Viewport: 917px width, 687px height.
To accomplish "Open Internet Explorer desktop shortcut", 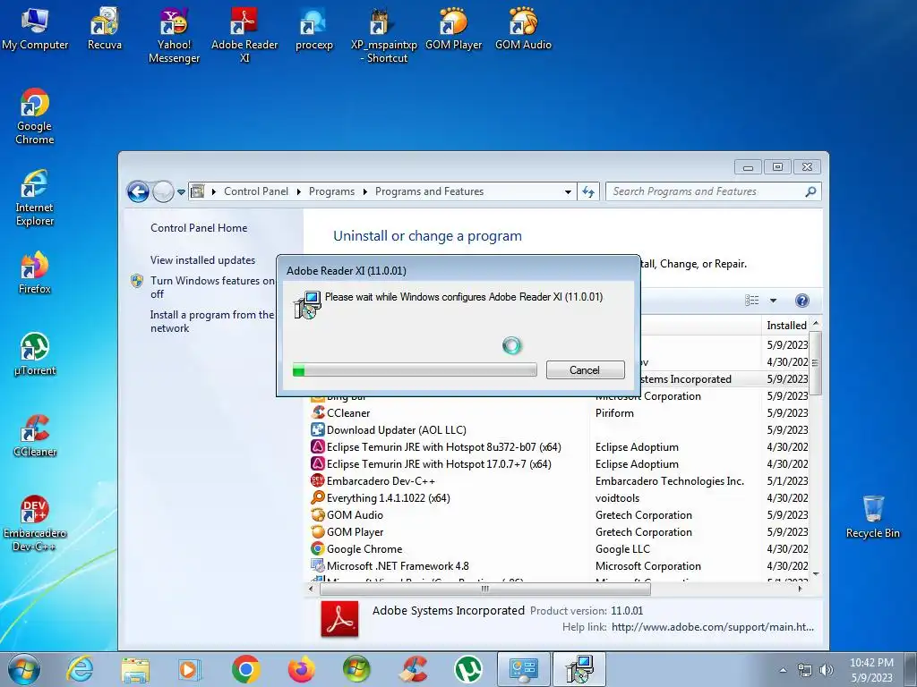I will point(35,198).
